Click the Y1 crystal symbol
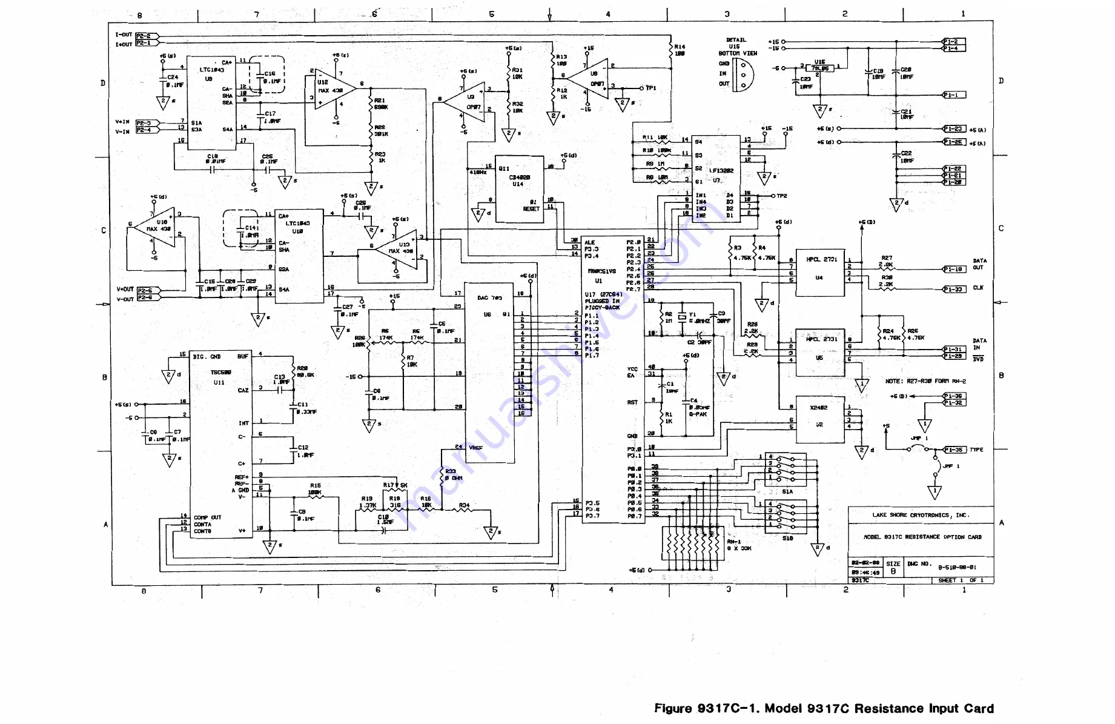 click(x=682, y=317)
